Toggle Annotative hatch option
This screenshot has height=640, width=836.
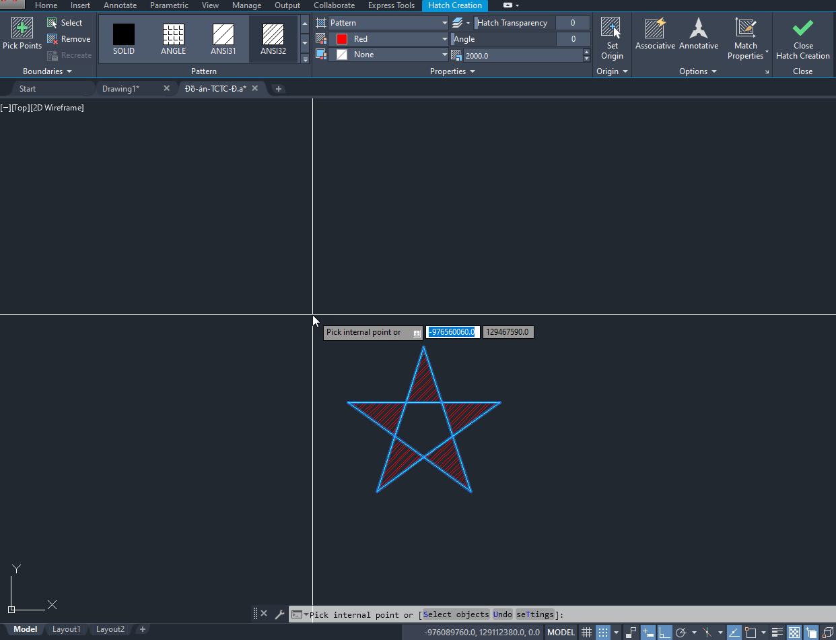699,34
